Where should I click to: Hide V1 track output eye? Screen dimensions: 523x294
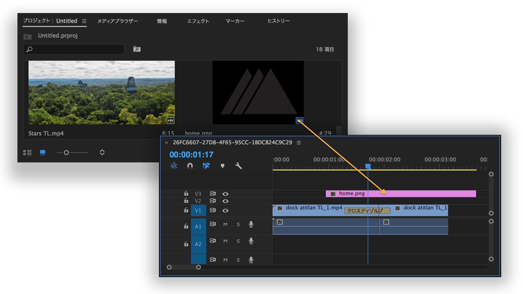[x=225, y=210]
